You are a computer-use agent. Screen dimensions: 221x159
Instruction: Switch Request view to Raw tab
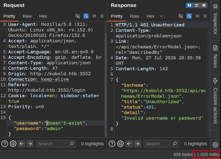coord(27,16)
